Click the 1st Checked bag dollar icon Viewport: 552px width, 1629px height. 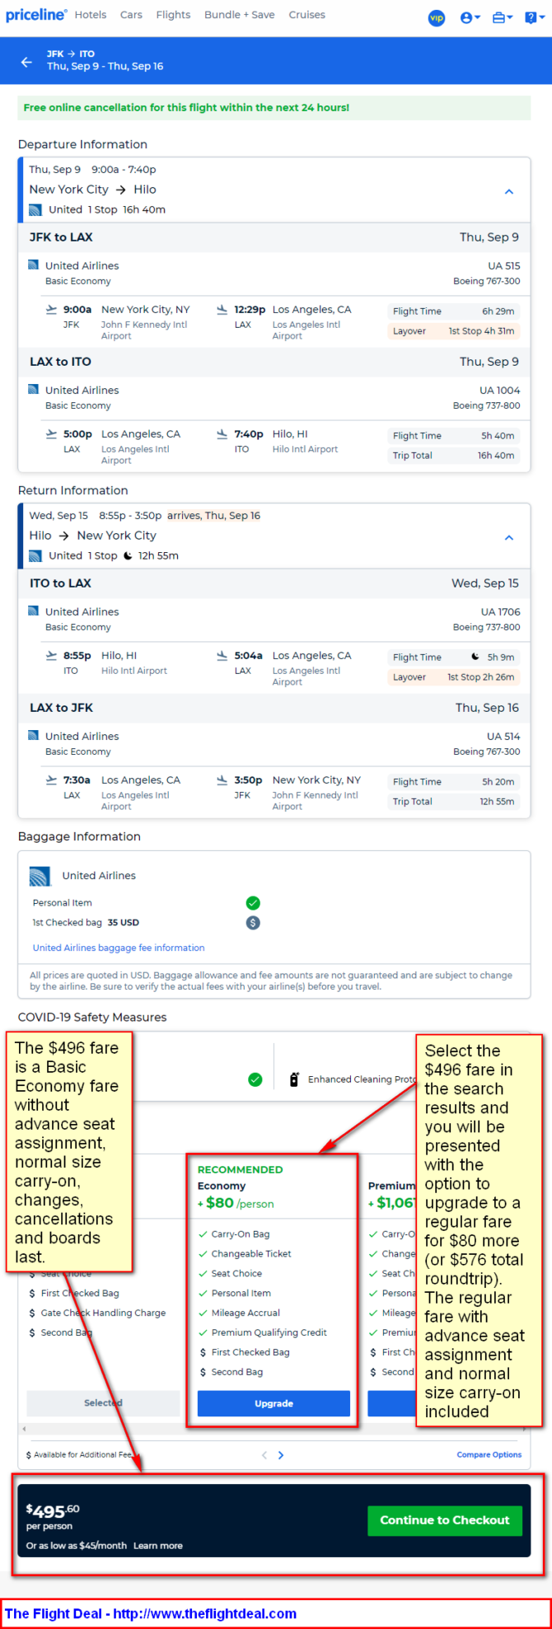tap(253, 922)
